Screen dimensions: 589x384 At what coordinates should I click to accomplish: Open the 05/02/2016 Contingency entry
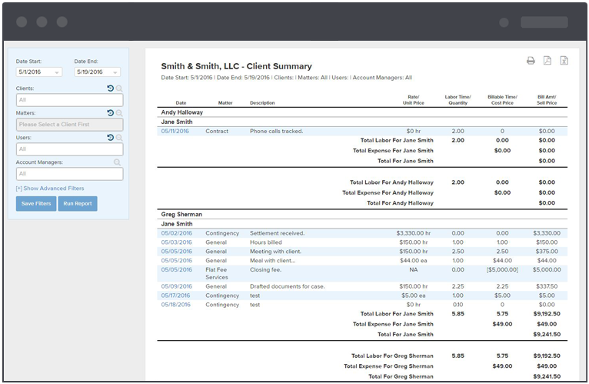177,233
